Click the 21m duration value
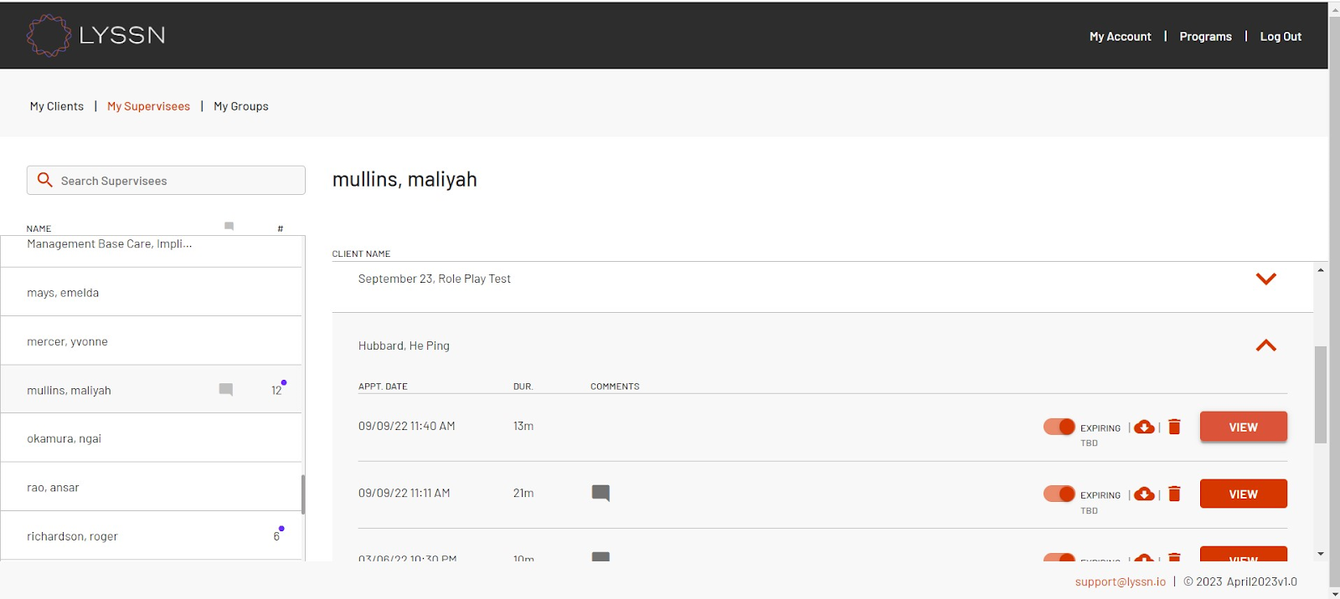 (x=523, y=493)
